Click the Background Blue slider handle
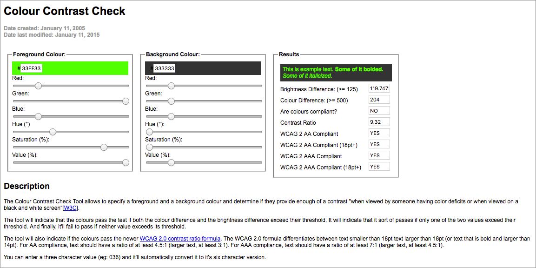This screenshot has height=268, width=536. (x=171, y=117)
